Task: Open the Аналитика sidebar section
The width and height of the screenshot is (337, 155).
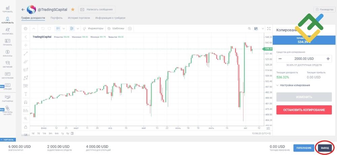Action: click(x=7, y=31)
